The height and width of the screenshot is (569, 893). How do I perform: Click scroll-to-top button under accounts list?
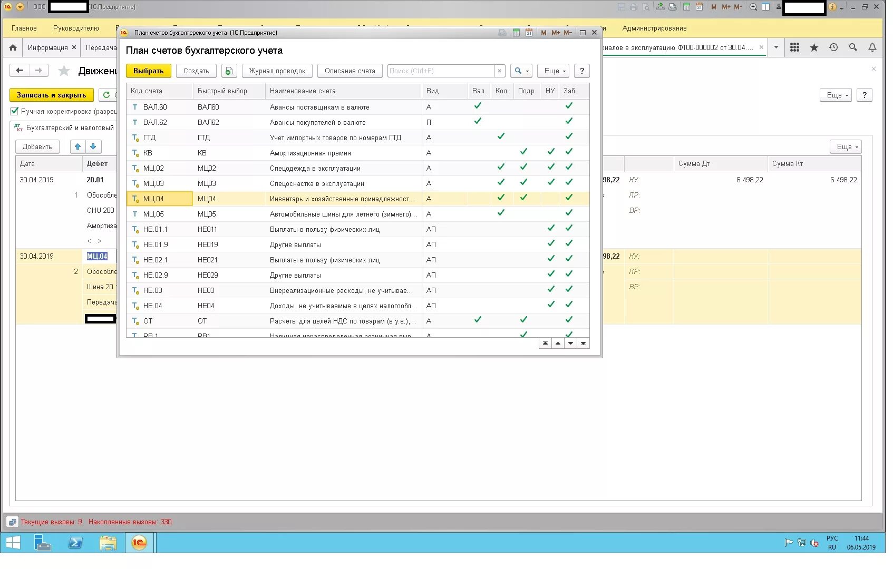tap(545, 344)
